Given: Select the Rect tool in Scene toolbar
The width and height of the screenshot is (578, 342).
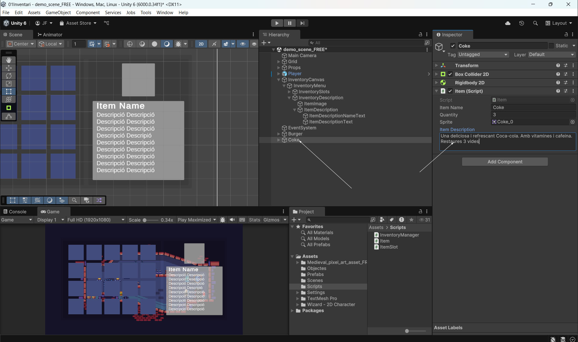Looking at the screenshot, I should 9,92.
